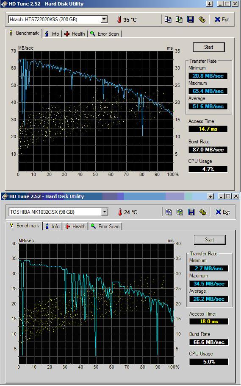Image resolution: width=241 pixels, height=386 pixels.
Task: Open Error Scan tab in TOSHIBA window
Action: (105, 226)
